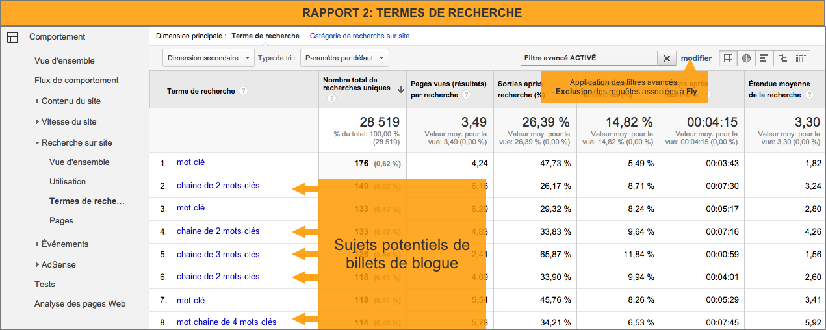Click total value 28 519

pos(380,122)
